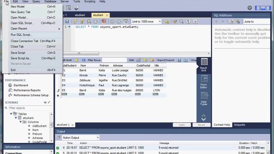Viewport: 274px width, 154px height.
Task: Save the SQL script using the toolbar disk icon
Action: [x=67, y=21]
